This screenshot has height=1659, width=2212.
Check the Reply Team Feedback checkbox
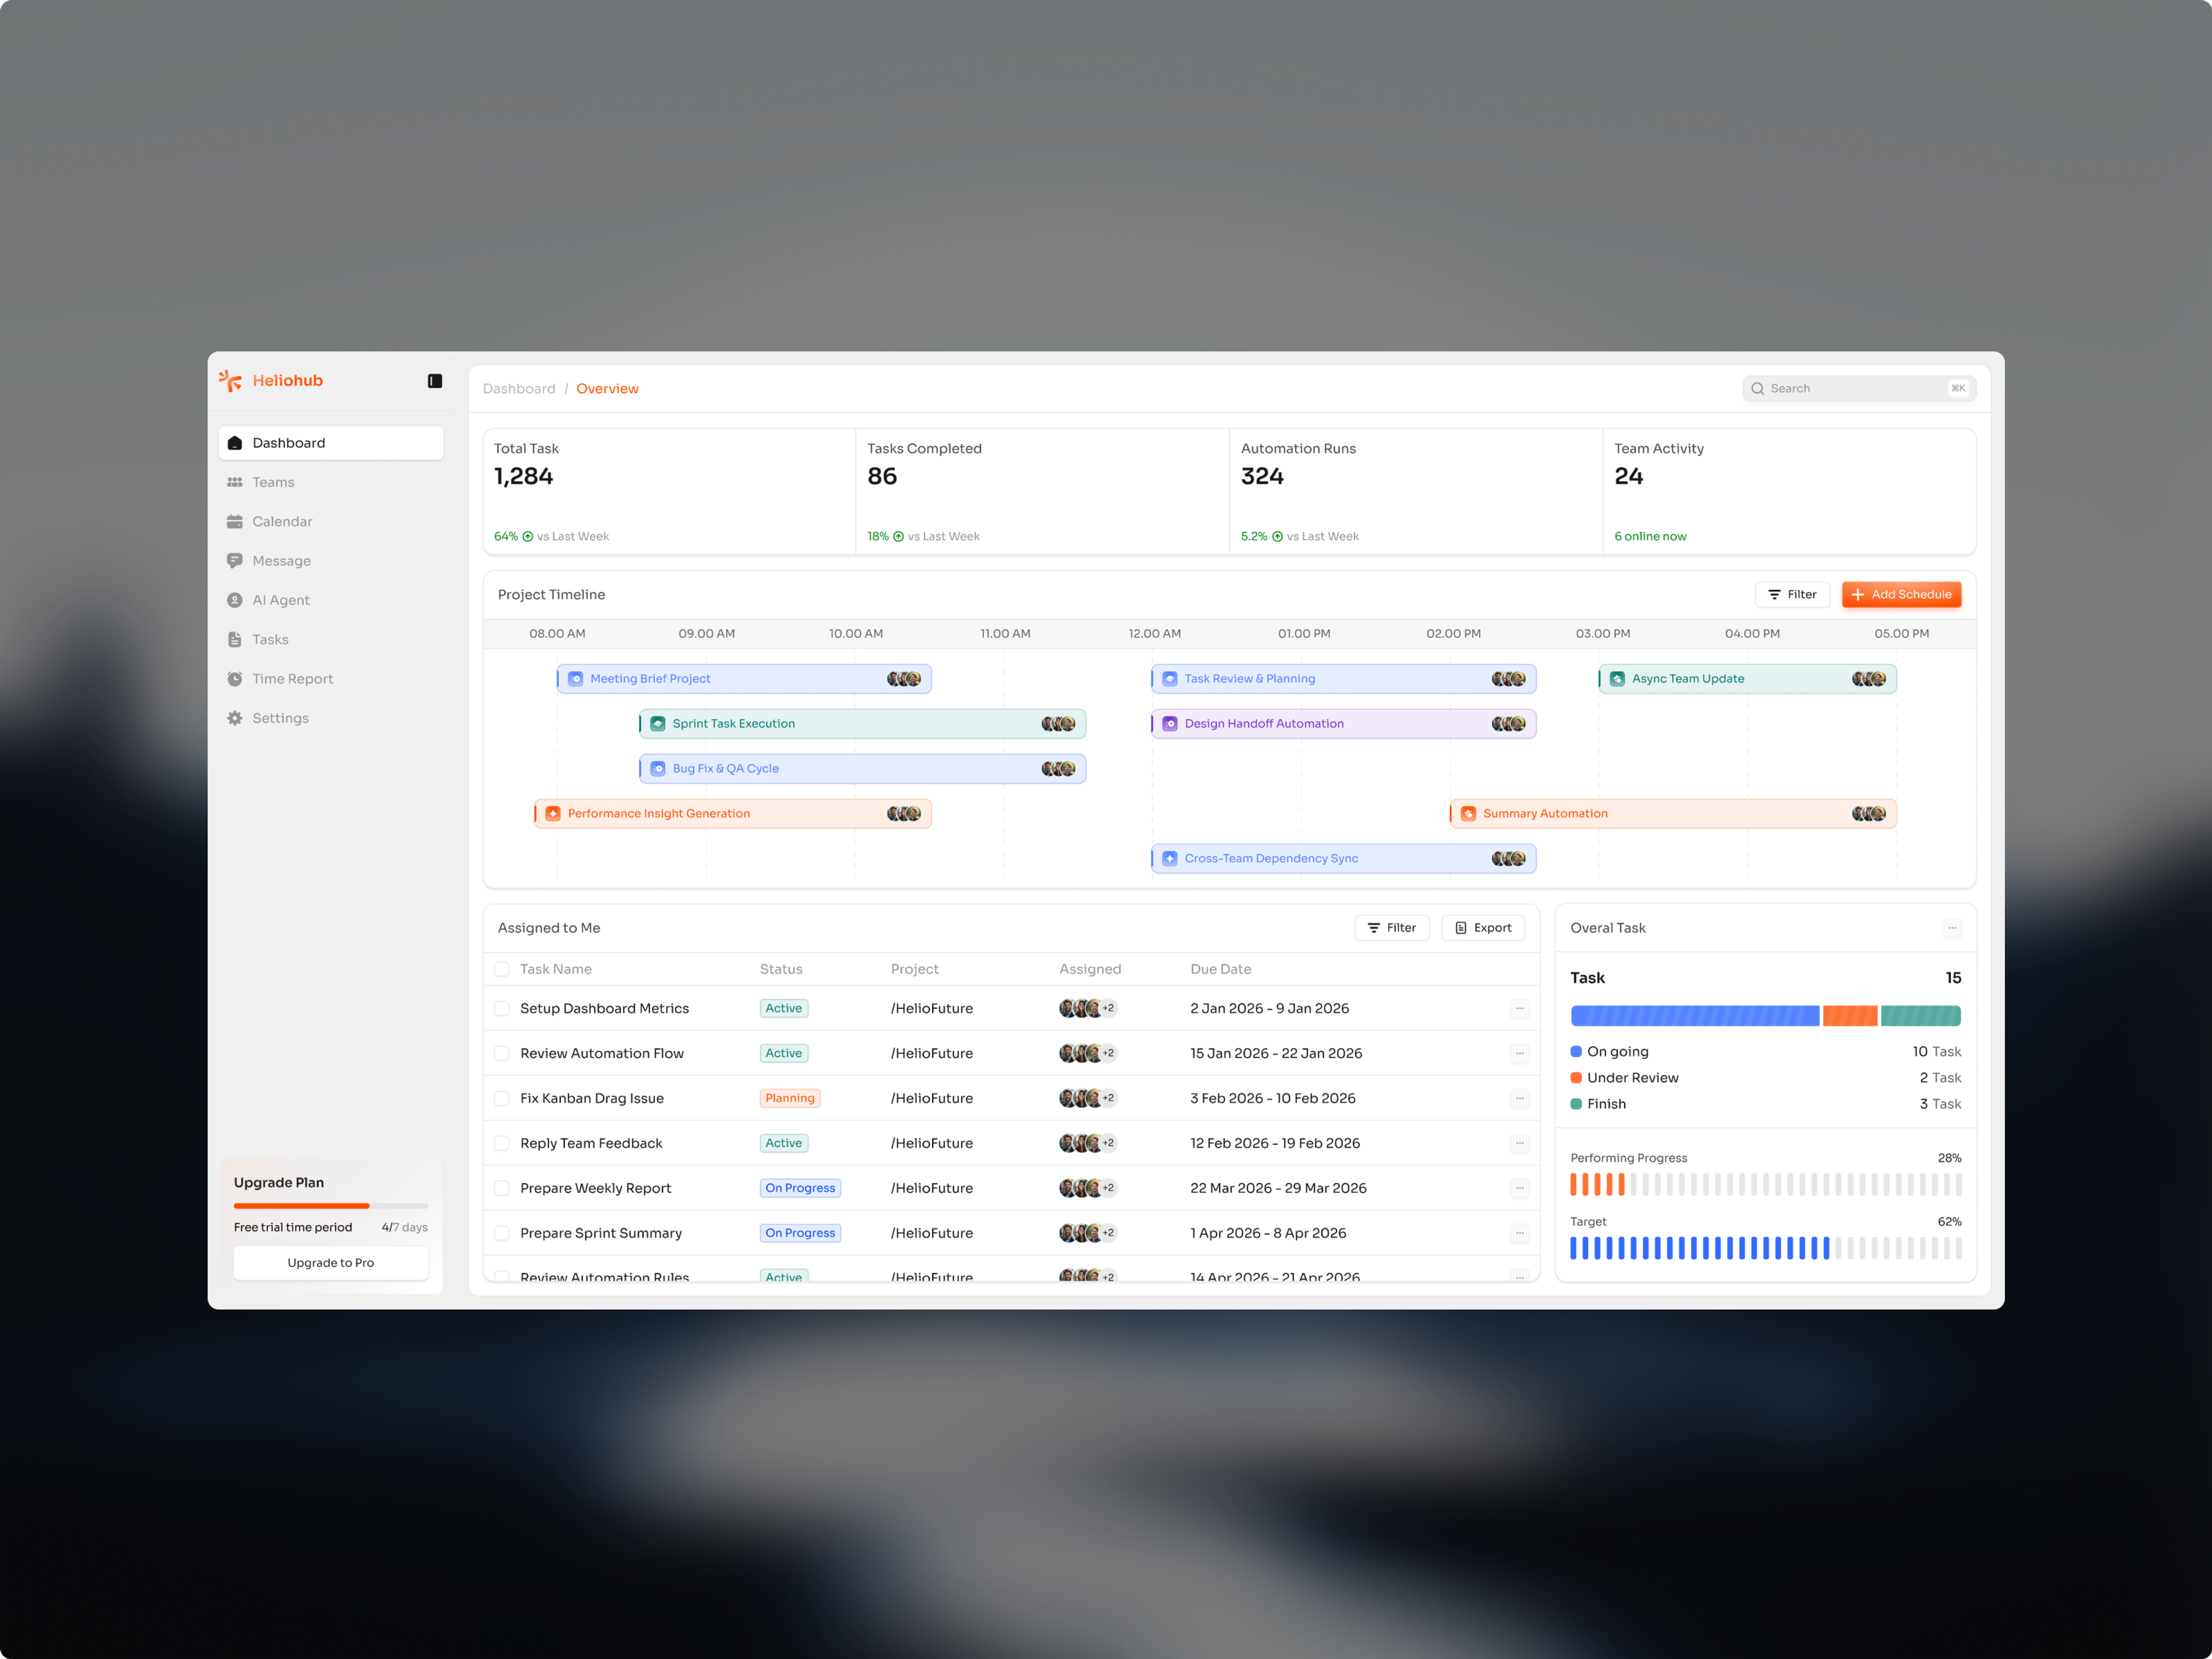click(502, 1144)
